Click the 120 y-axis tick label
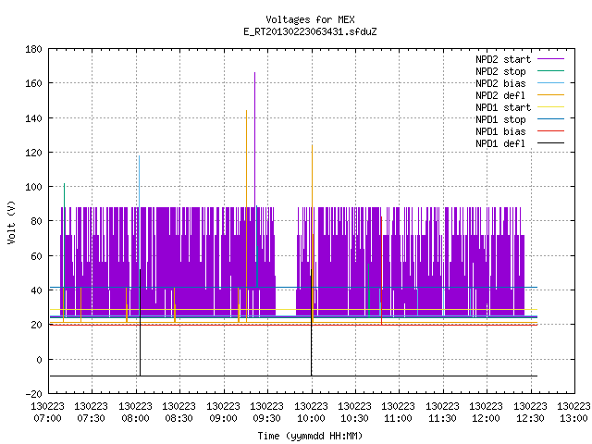This screenshot has height=444, width=592. click(x=33, y=152)
